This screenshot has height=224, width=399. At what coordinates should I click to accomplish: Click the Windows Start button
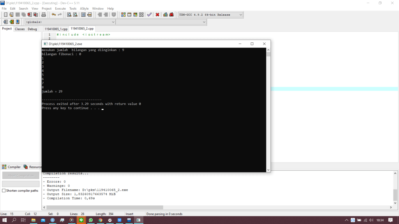point(5,220)
